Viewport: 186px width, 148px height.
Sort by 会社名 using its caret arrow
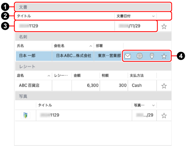point(91,46)
